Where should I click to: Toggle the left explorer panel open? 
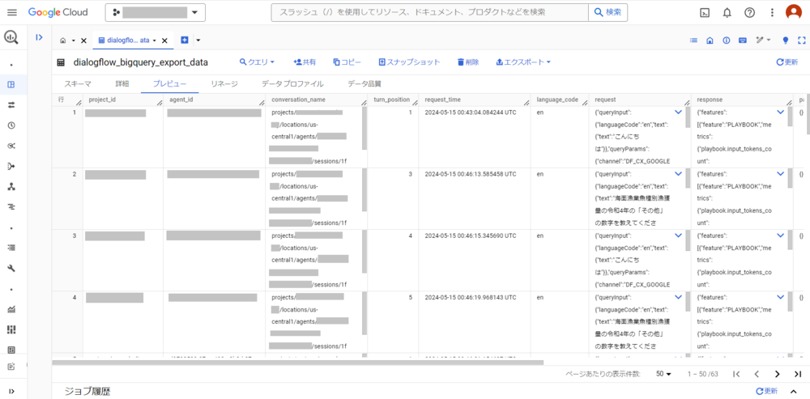click(x=39, y=38)
